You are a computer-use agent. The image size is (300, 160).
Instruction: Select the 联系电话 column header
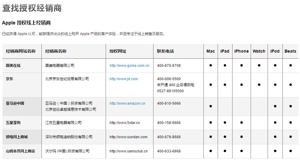pos(166,51)
